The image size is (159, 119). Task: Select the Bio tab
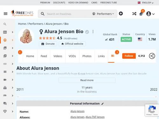point(113,56)
